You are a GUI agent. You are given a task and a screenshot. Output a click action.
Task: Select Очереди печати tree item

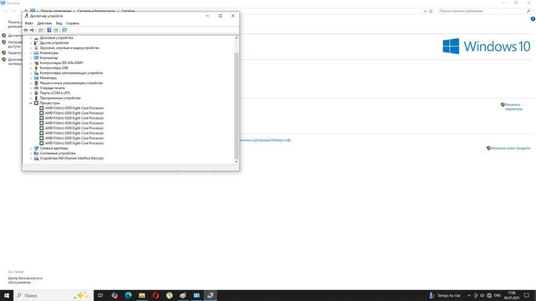[53, 88]
